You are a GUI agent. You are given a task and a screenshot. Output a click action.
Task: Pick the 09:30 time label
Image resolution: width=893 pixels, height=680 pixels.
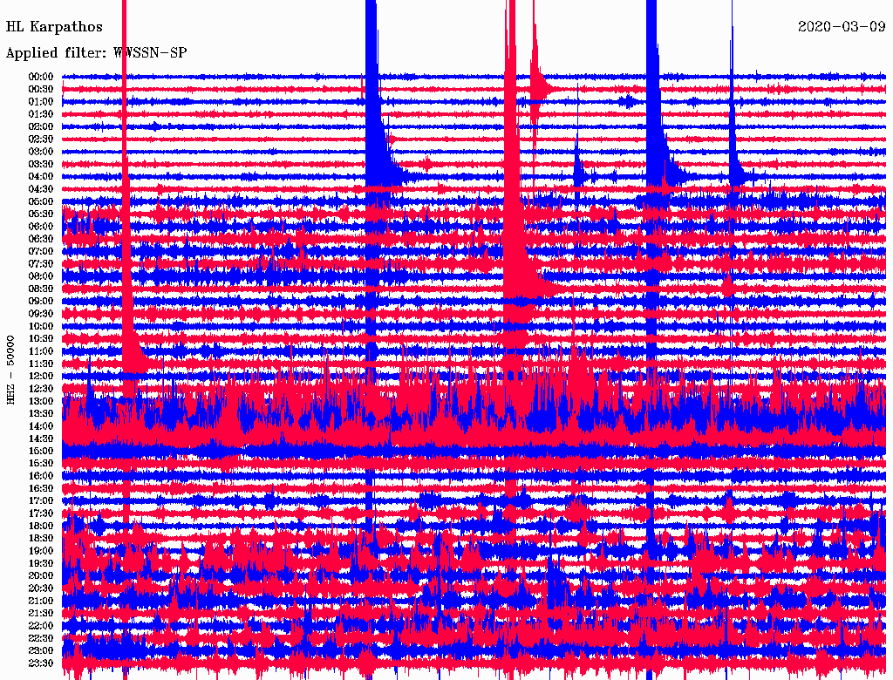(41, 313)
